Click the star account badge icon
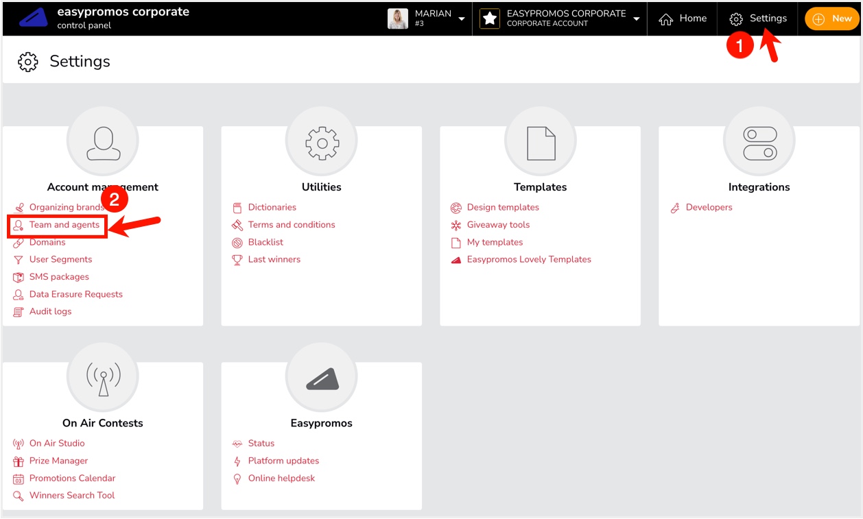 coord(490,19)
